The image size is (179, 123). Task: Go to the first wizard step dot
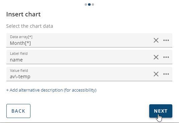click(86, 4)
